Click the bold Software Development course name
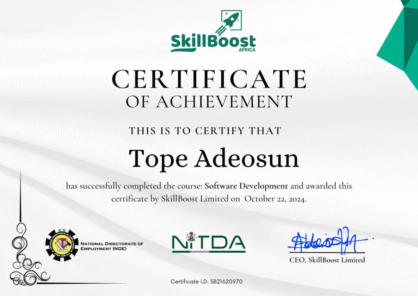This screenshot has width=418, height=296. pos(246,186)
